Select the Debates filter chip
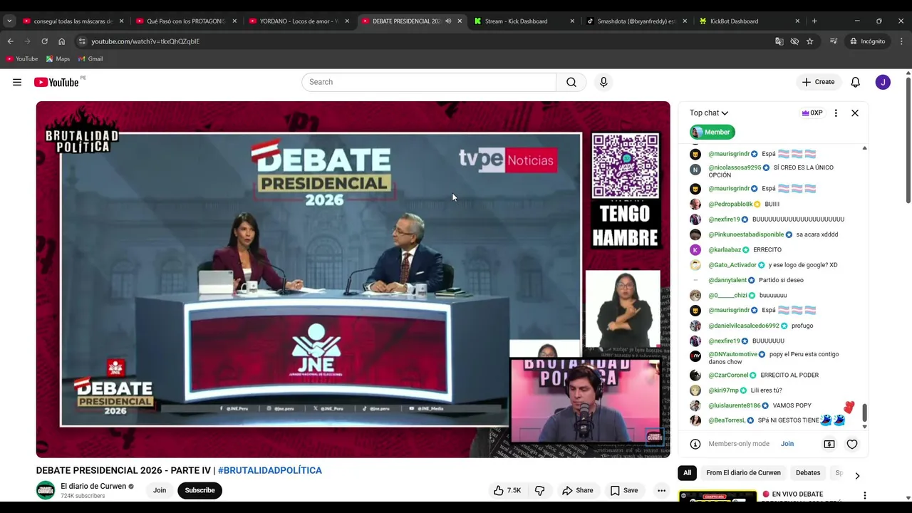Viewport: 912px width, 513px height. click(x=808, y=473)
